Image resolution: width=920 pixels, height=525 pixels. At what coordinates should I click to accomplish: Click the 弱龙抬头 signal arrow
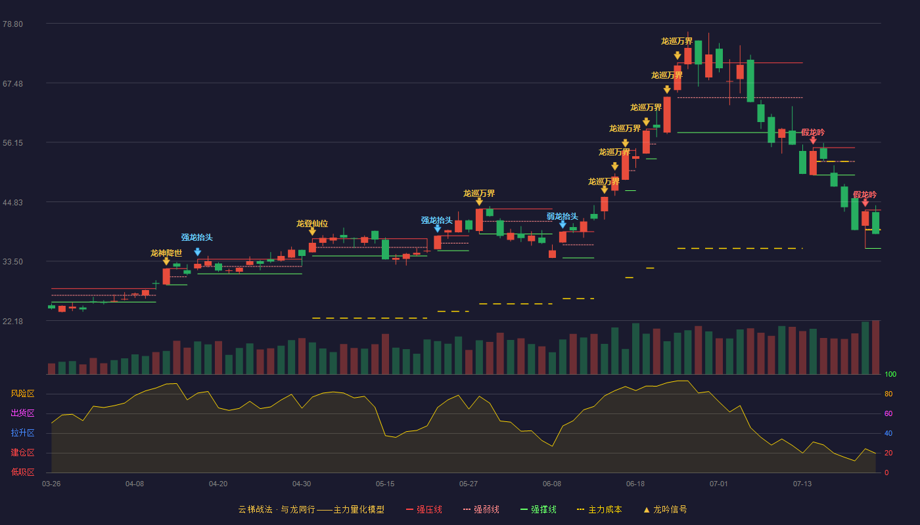click(x=563, y=224)
